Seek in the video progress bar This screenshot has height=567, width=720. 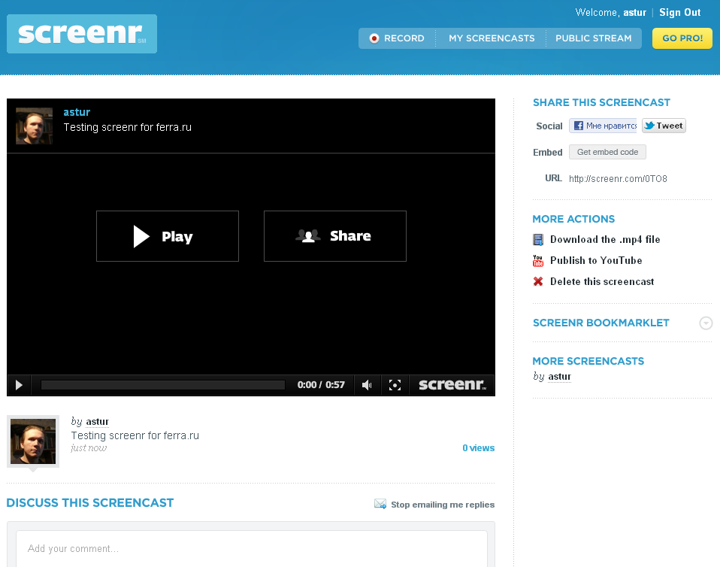[x=163, y=385]
